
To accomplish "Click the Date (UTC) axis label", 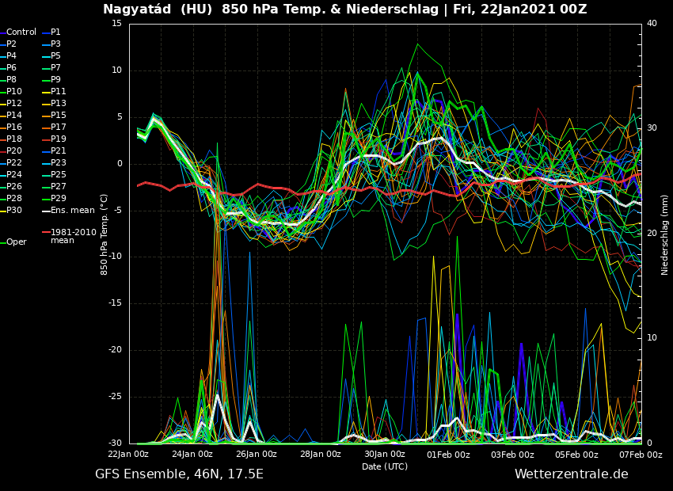I will pyautogui.click(x=385, y=467).
